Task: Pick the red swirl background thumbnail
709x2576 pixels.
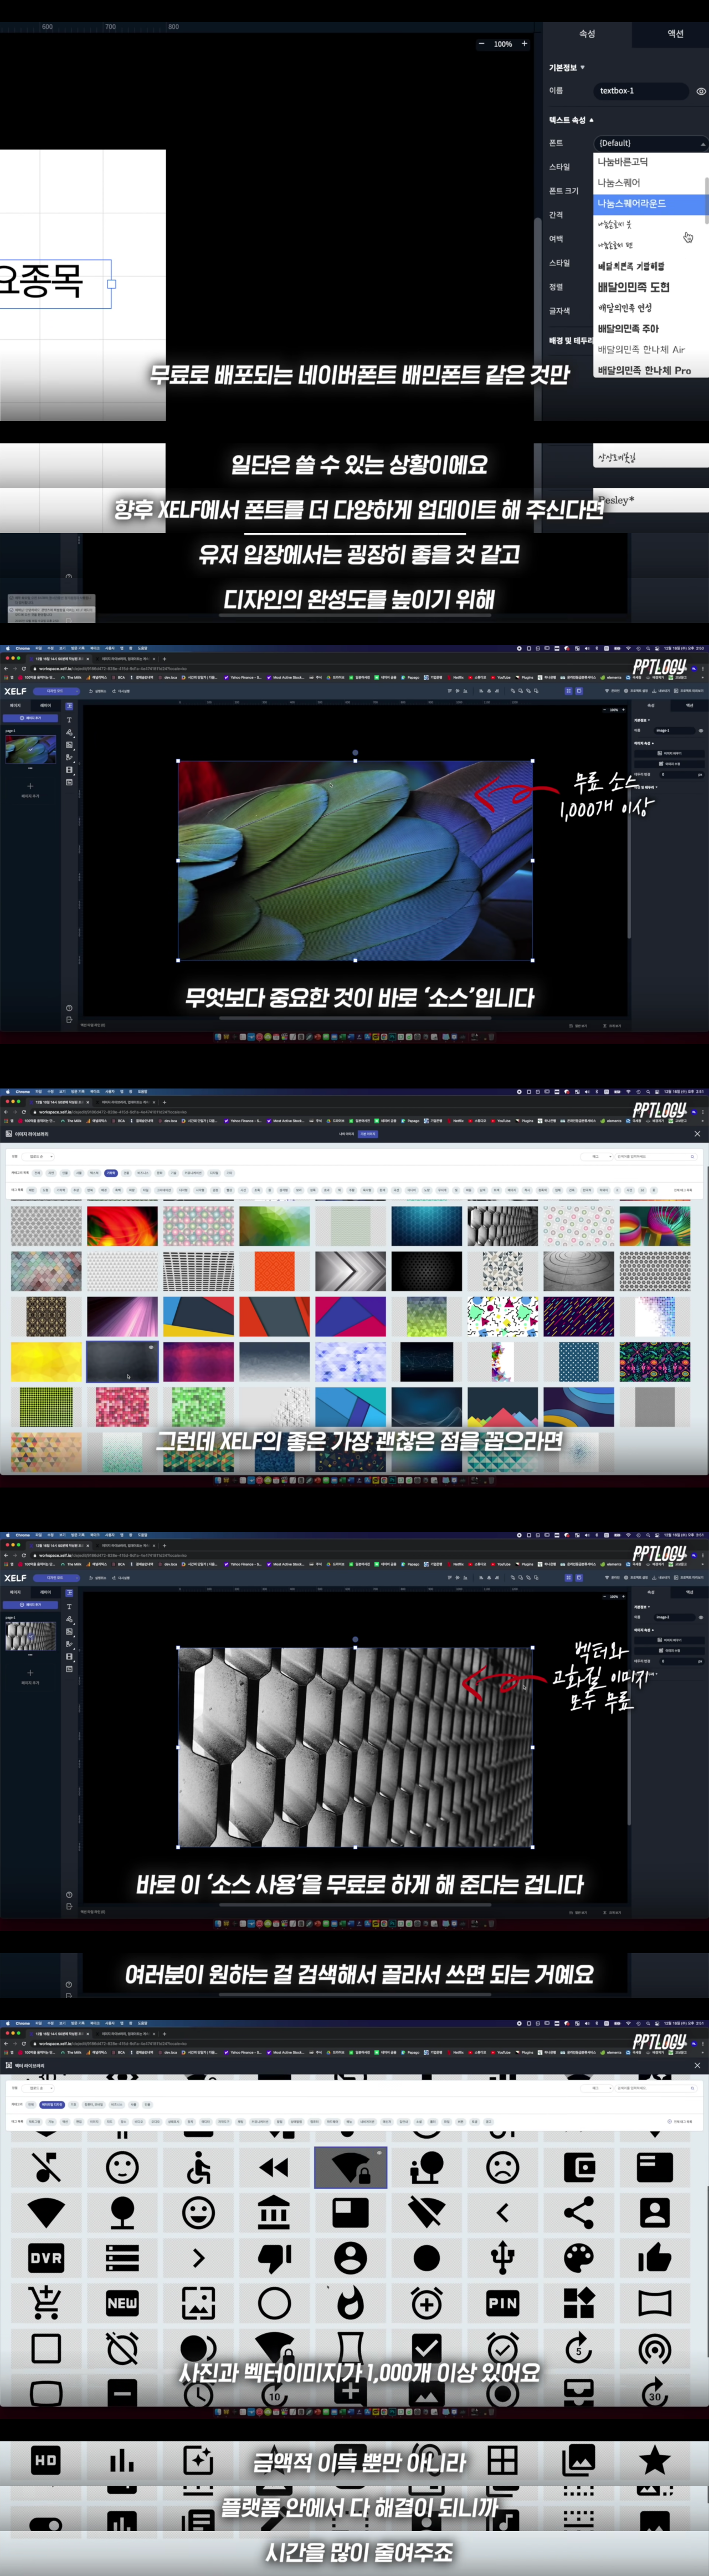Action: [x=122, y=1226]
